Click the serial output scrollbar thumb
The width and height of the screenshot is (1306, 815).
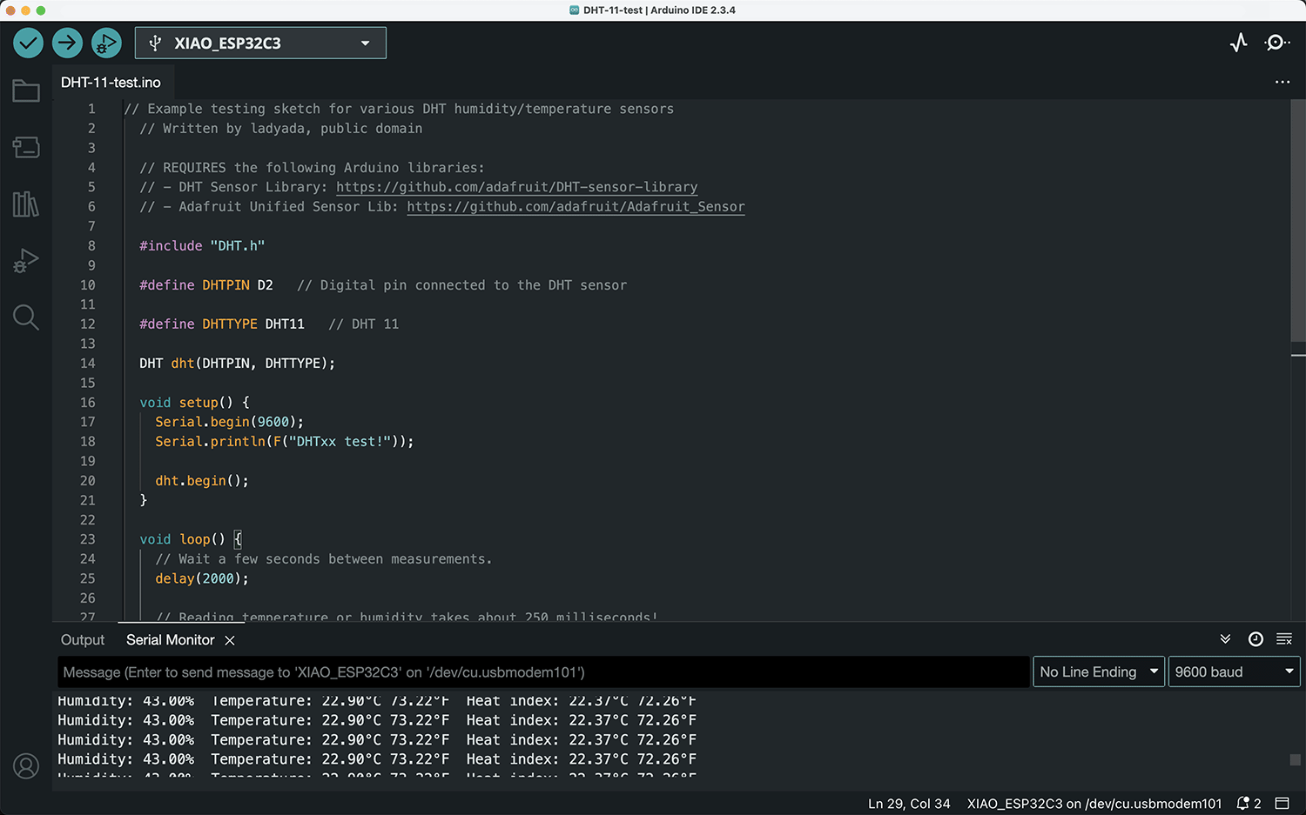click(x=1295, y=759)
